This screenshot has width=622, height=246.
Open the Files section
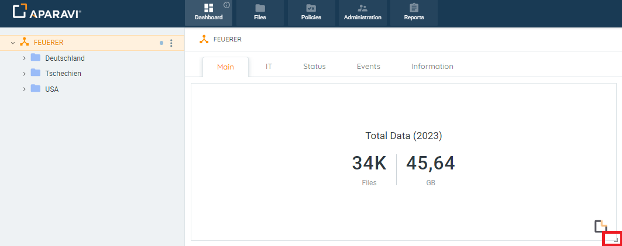click(260, 12)
